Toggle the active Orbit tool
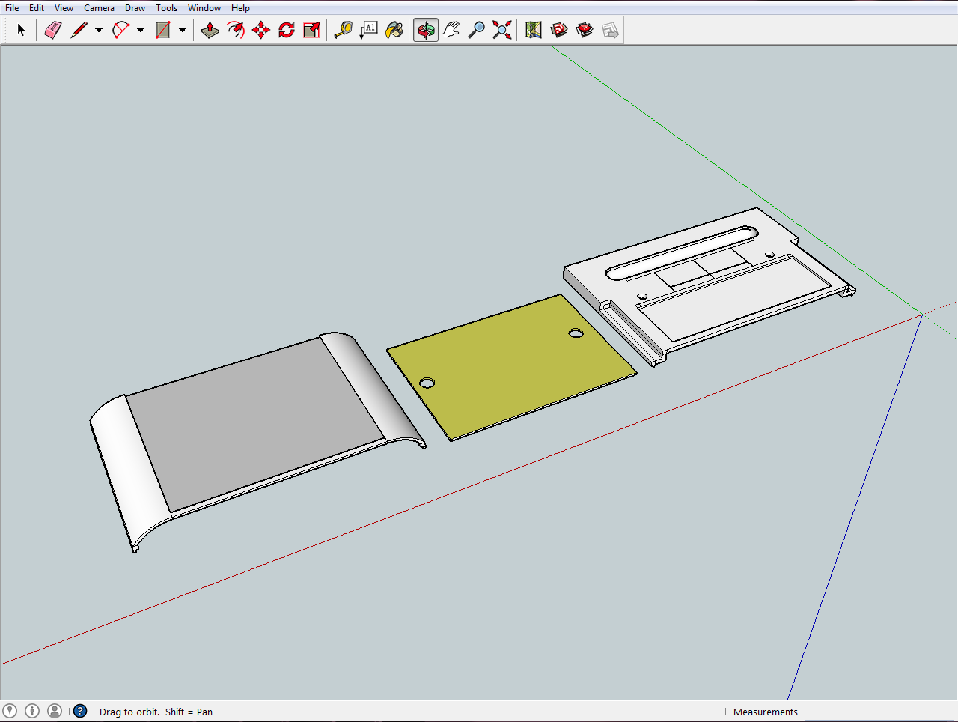958x722 pixels. pos(426,30)
